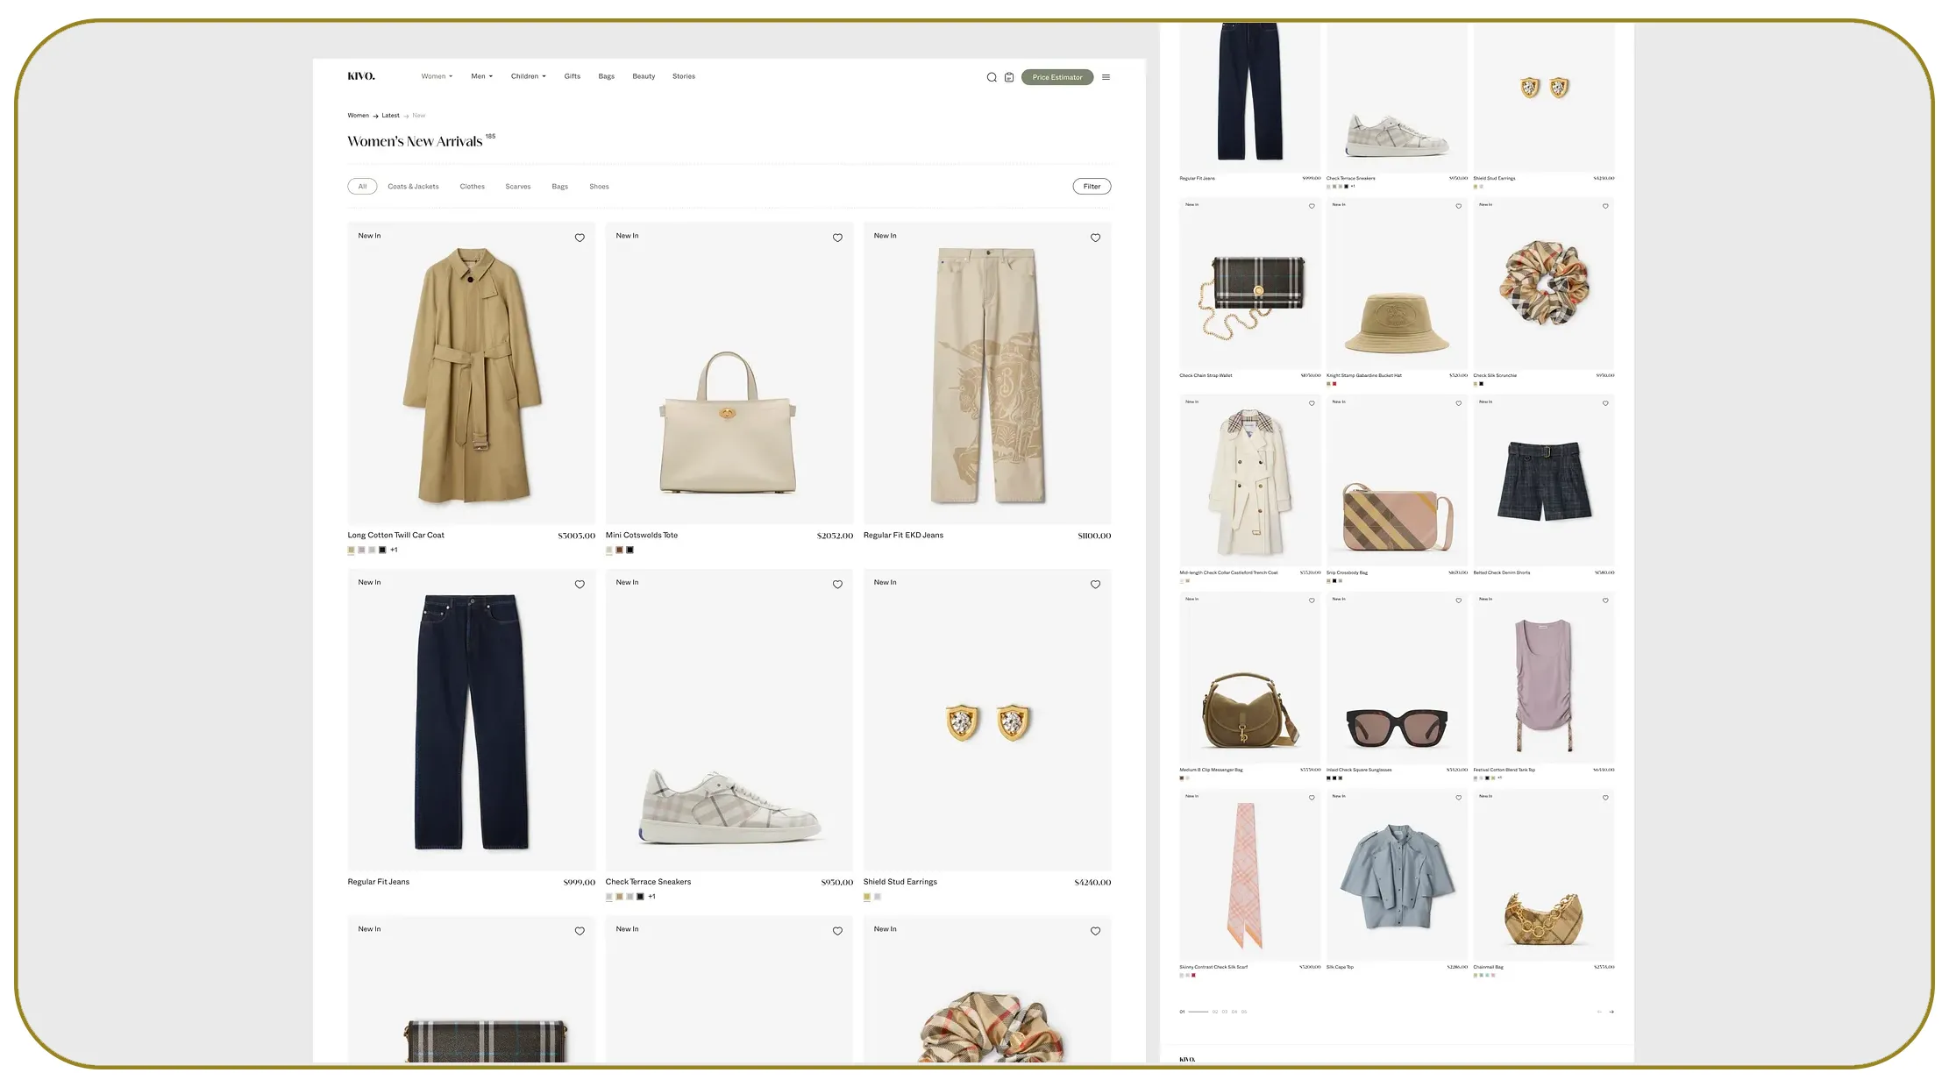Pick the red swatch for Knight Stamp Gabardine Bucket Hat
This screenshot has height=1087, width=1949.
tap(1334, 383)
